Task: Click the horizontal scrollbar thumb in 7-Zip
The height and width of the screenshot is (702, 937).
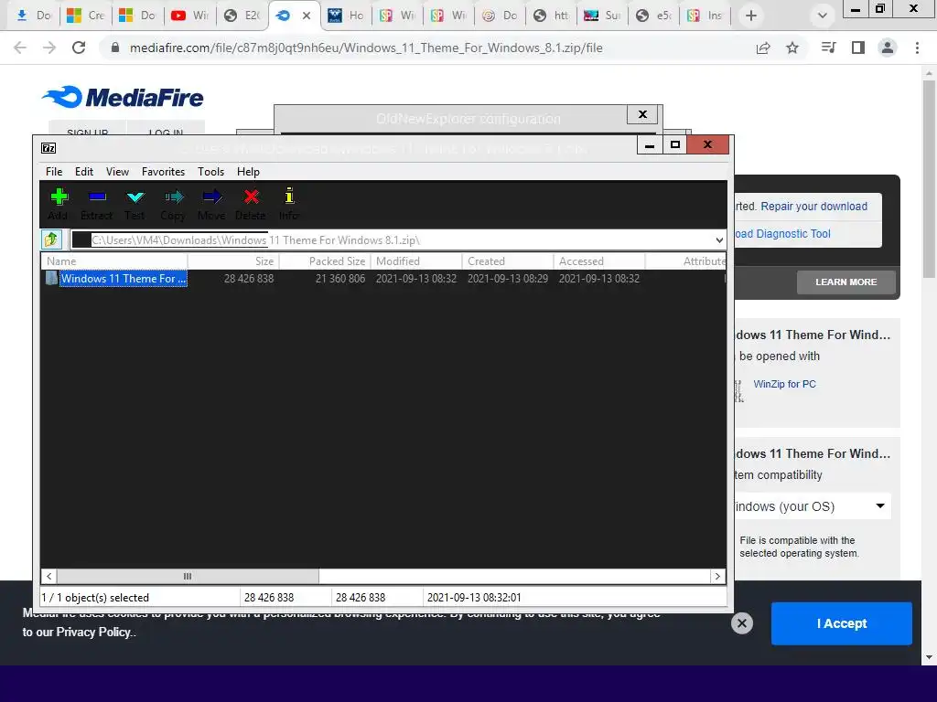Action: pos(188,576)
